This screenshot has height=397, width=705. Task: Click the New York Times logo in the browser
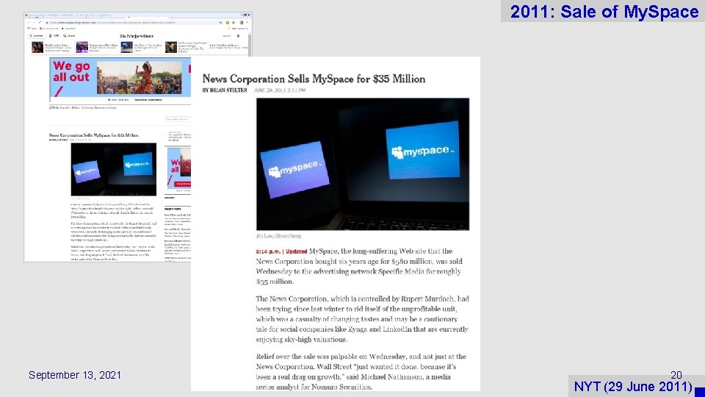pos(137,36)
